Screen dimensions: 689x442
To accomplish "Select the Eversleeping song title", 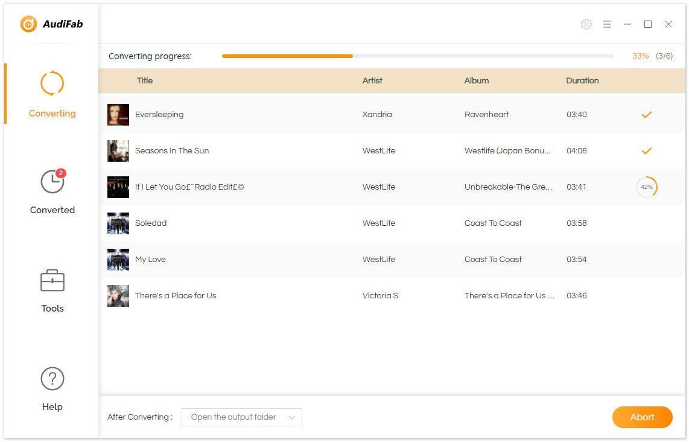I will pos(159,114).
